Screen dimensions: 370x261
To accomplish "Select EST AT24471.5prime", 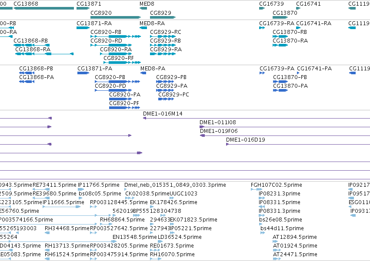I will (x=277, y=259).
